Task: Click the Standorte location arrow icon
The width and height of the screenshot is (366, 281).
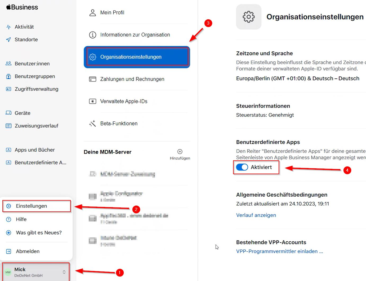Action: tap(8, 40)
